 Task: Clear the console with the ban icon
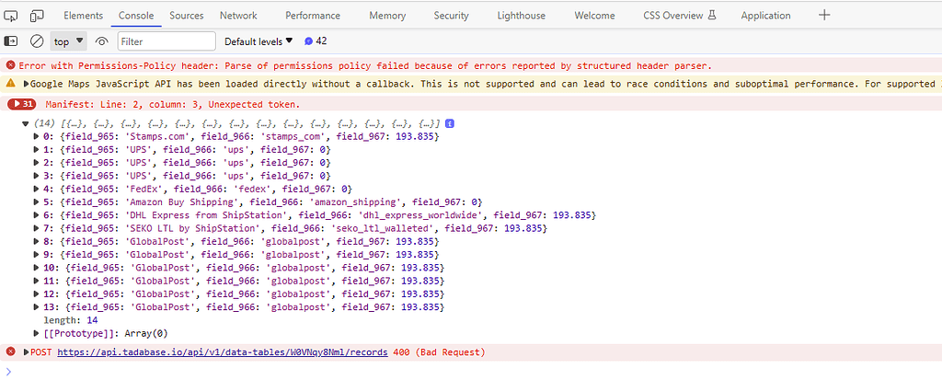[37, 41]
